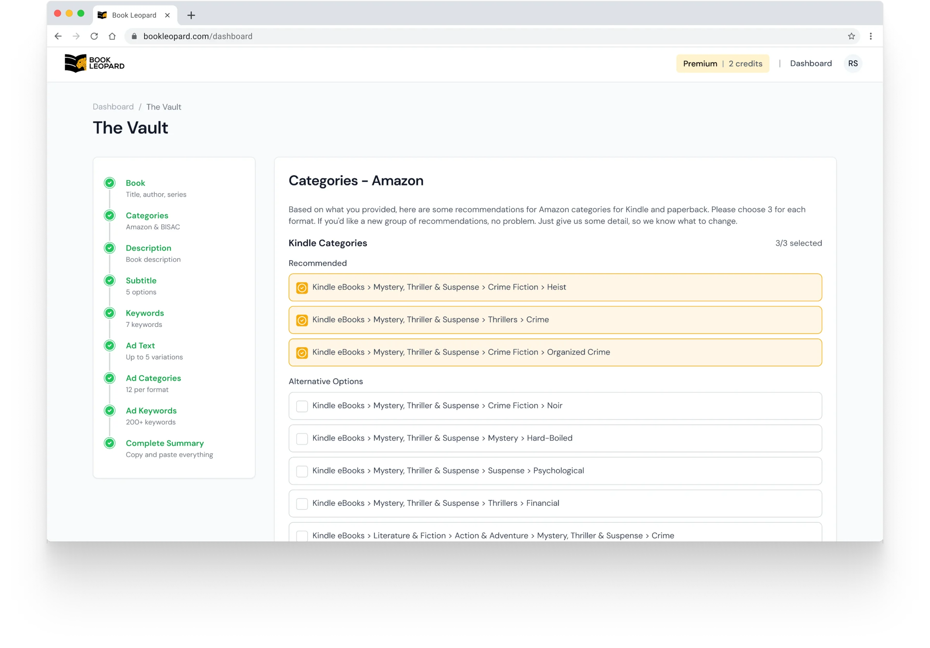930x648 pixels.
Task: Close the Book Leopard tab
Action: pyautogui.click(x=167, y=15)
